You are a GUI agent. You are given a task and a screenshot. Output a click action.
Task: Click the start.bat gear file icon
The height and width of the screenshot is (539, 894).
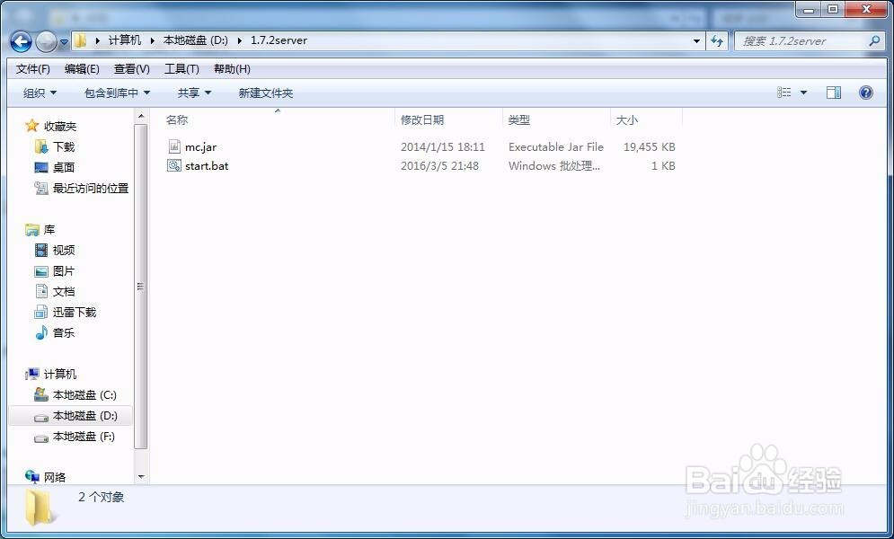pos(174,165)
